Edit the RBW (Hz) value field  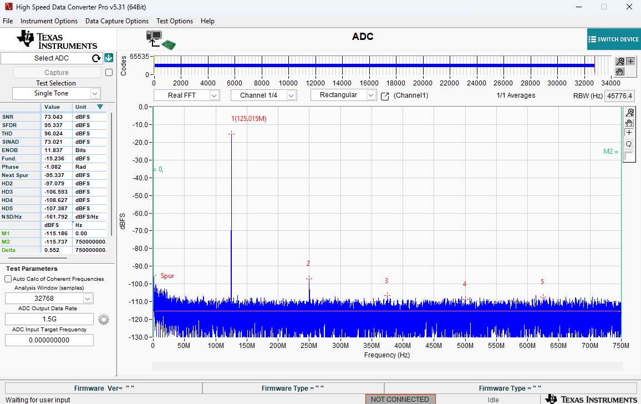click(x=619, y=95)
